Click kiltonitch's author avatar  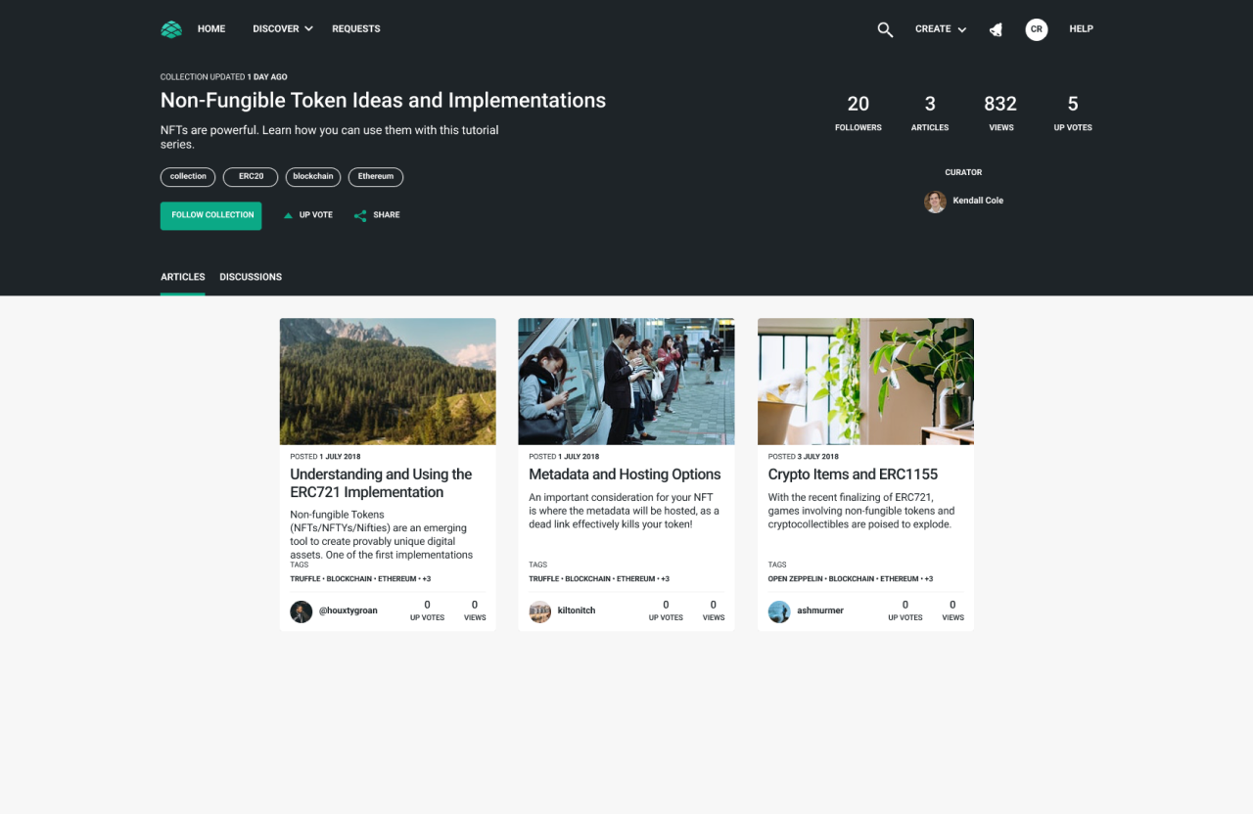pos(540,611)
